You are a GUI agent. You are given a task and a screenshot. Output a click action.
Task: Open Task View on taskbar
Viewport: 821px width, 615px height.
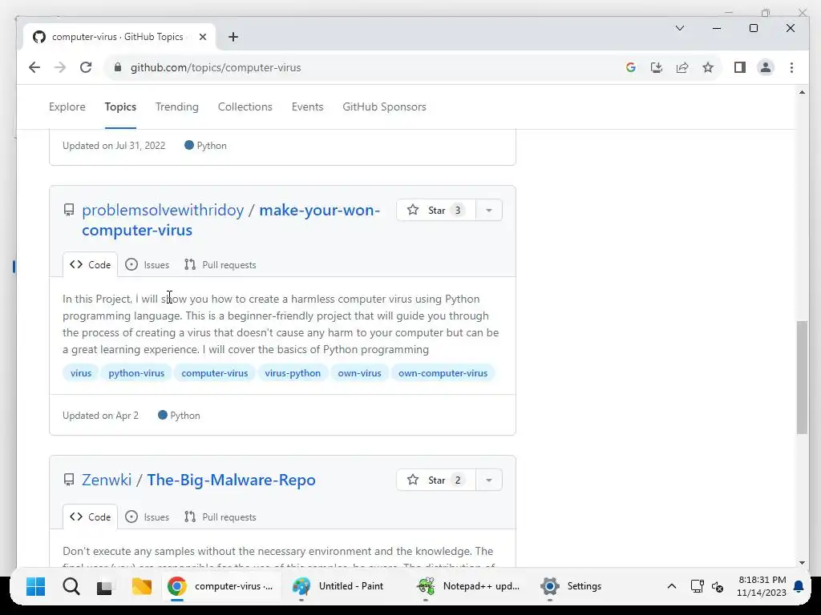(x=105, y=587)
